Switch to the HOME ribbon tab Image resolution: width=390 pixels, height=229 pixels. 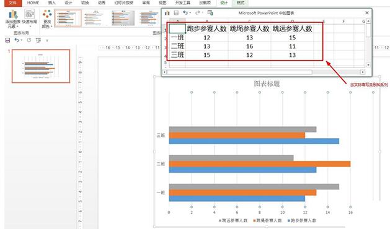(33, 3)
